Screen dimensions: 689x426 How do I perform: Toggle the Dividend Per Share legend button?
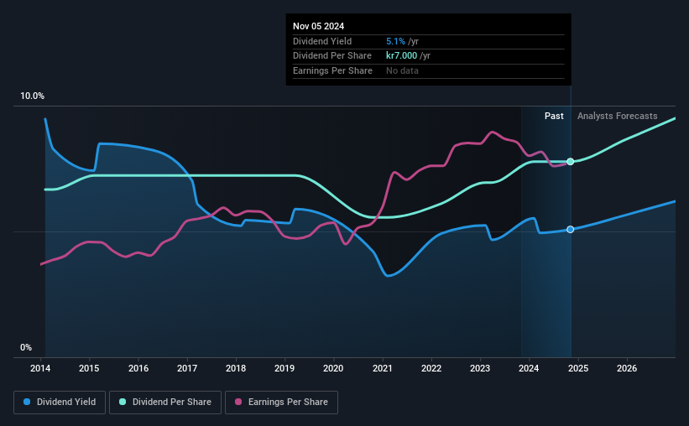coord(165,403)
